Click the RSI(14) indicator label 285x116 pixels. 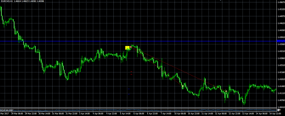point(7,110)
